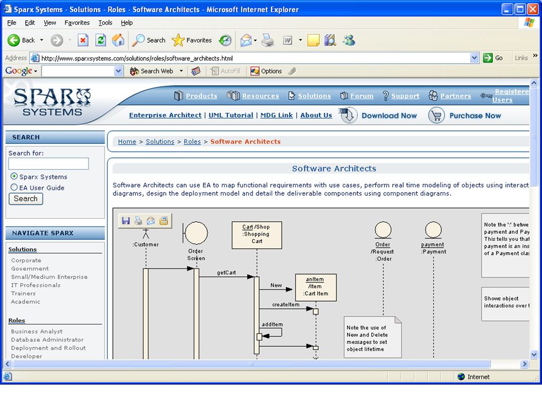
Task: Open the Favorites star button
Action: (x=192, y=41)
